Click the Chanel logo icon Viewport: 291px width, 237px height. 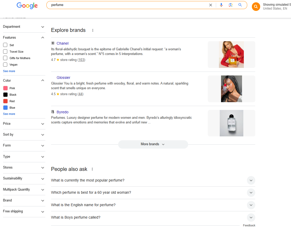pyautogui.click(x=53, y=43)
